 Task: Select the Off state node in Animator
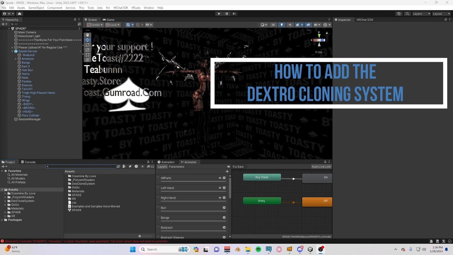click(317, 202)
